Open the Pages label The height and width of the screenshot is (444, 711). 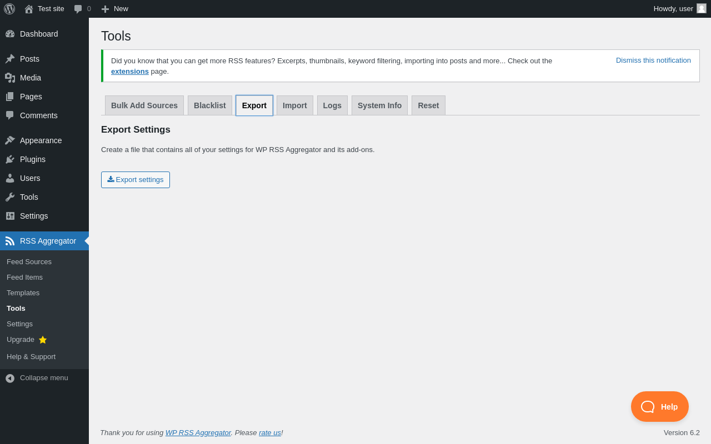[31, 97]
